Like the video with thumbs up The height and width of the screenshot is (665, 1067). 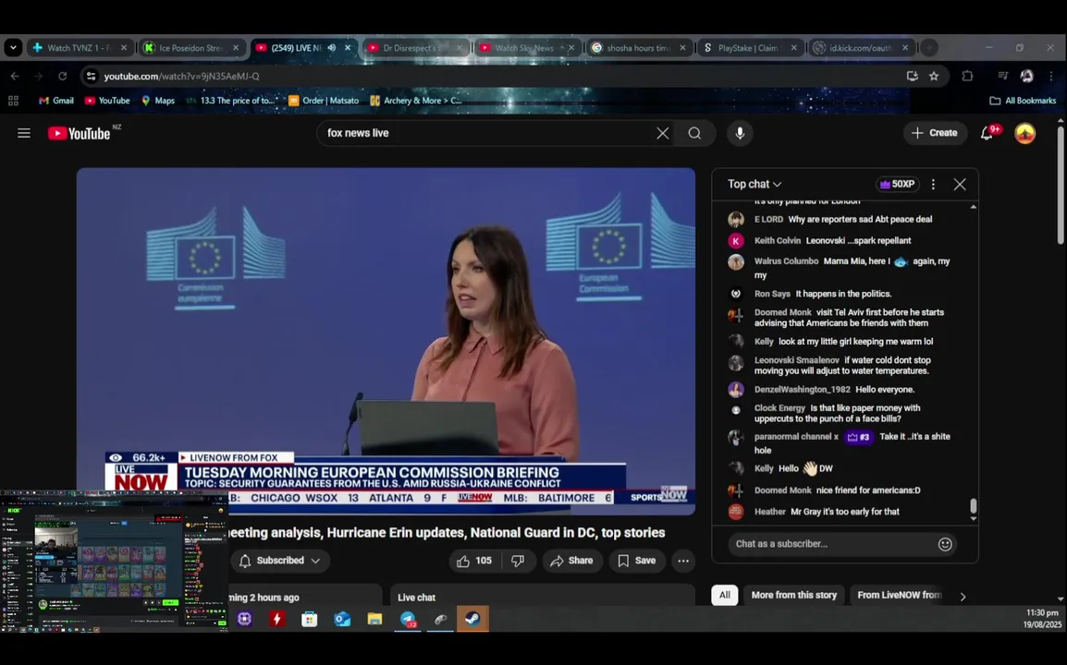pos(473,561)
